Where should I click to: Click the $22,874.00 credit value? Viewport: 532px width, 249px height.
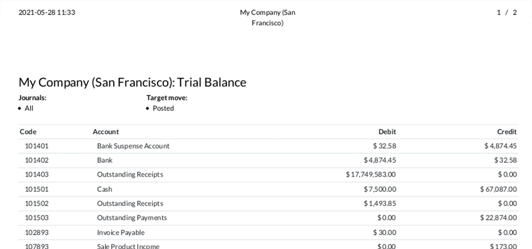498,218
